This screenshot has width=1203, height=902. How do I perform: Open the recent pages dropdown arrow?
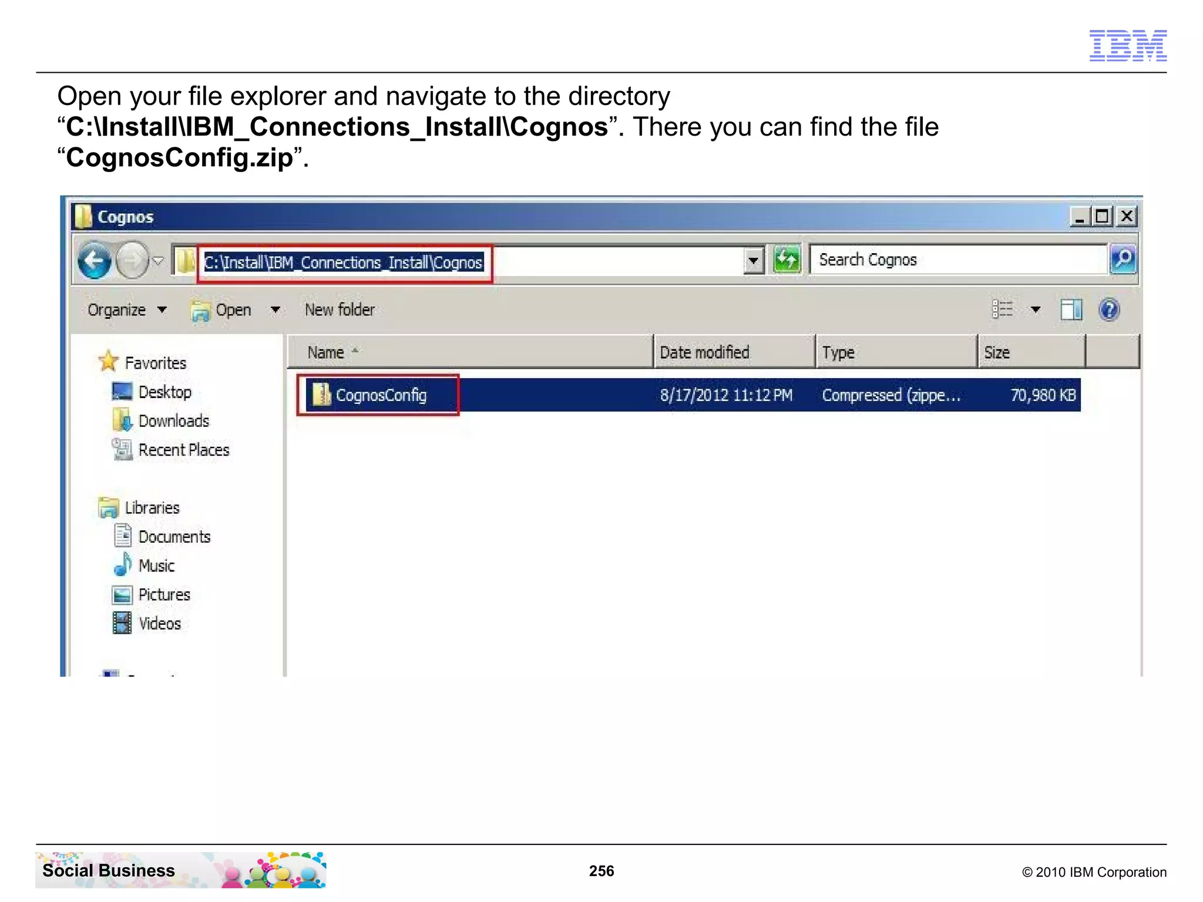158,261
